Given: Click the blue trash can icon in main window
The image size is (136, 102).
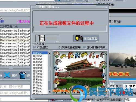Looking at the screenshot, I should point(23,75).
